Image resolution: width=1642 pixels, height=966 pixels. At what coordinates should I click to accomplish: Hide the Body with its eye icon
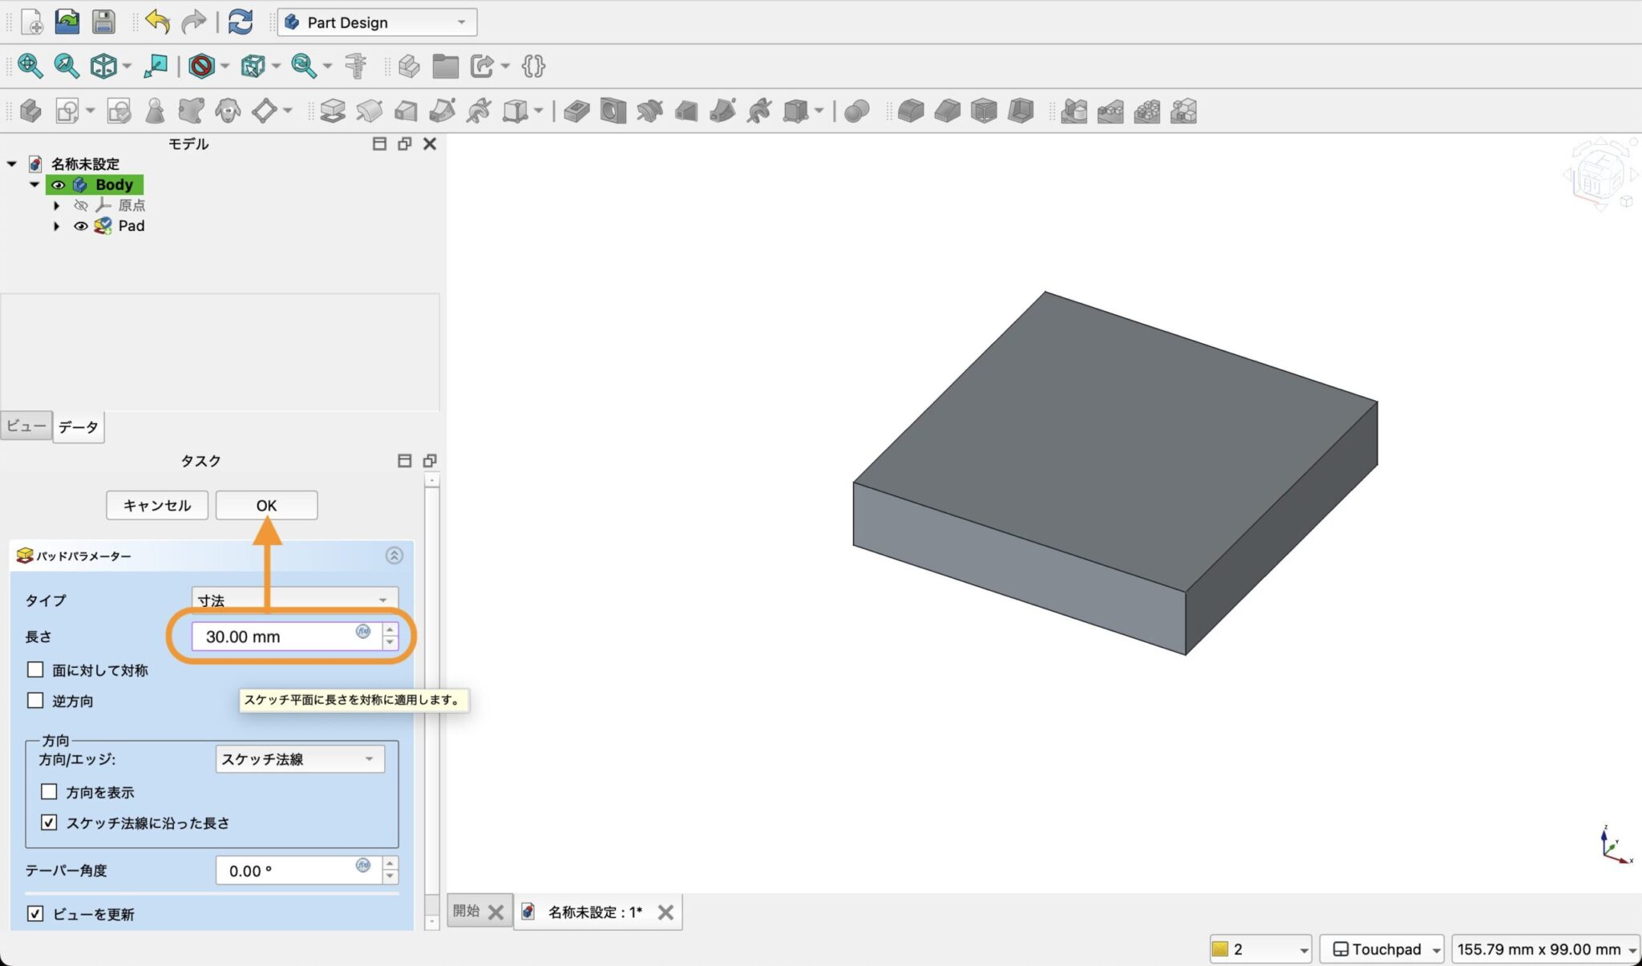tap(58, 185)
